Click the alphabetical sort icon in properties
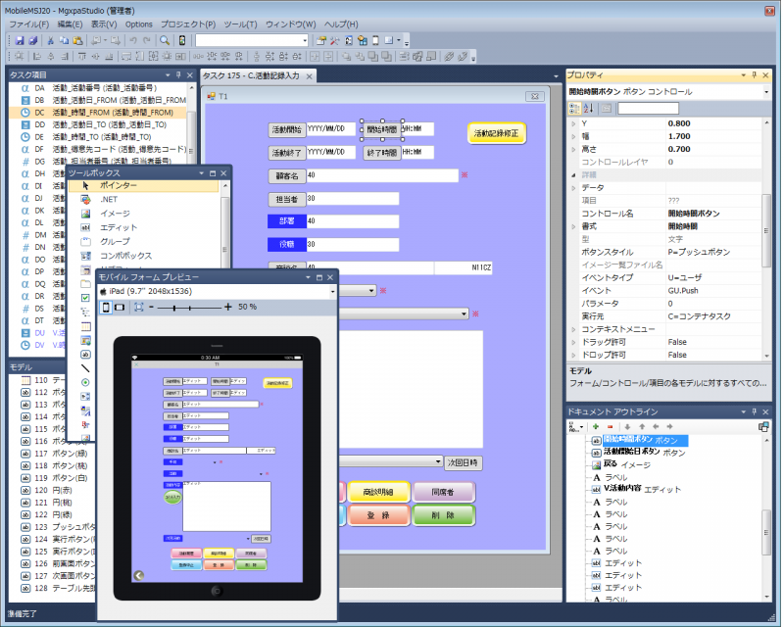 (x=589, y=108)
